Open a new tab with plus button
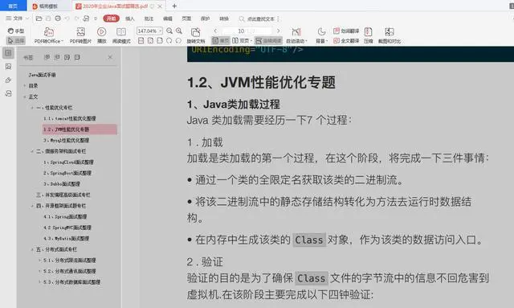The width and height of the screenshot is (514, 308). (174, 6)
